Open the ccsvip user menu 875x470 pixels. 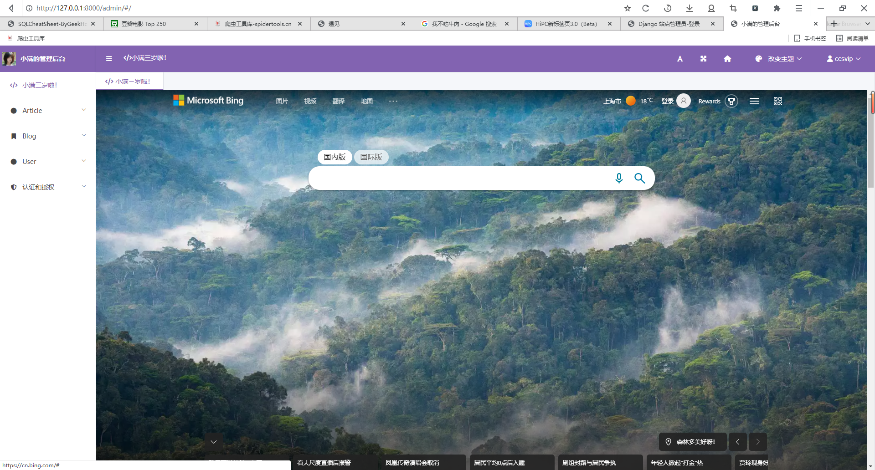(x=844, y=59)
